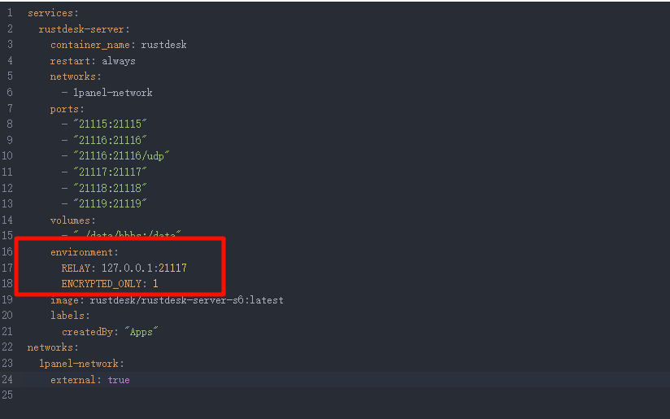Click the volumes key on line 14
This screenshot has width=670, height=419.
point(71,220)
